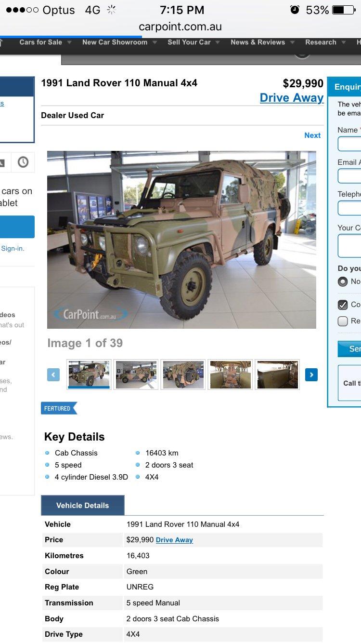Tick the unchecked enquiry checkbox

(x=343, y=321)
